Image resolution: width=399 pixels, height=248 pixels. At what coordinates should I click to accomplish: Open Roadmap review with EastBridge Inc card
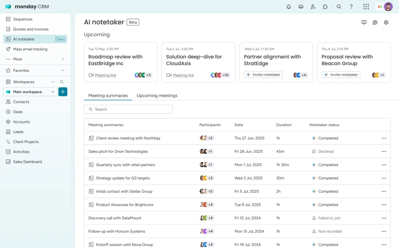pyautogui.click(x=120, y=62)
